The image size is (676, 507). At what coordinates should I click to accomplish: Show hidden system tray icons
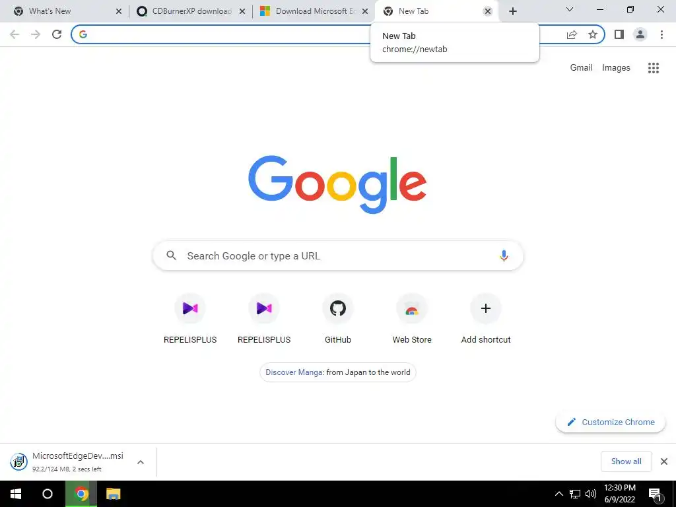coord(558,494)
